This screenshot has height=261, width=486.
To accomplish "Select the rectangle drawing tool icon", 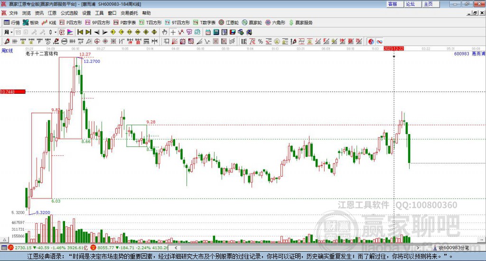I will tap(166, 41).
